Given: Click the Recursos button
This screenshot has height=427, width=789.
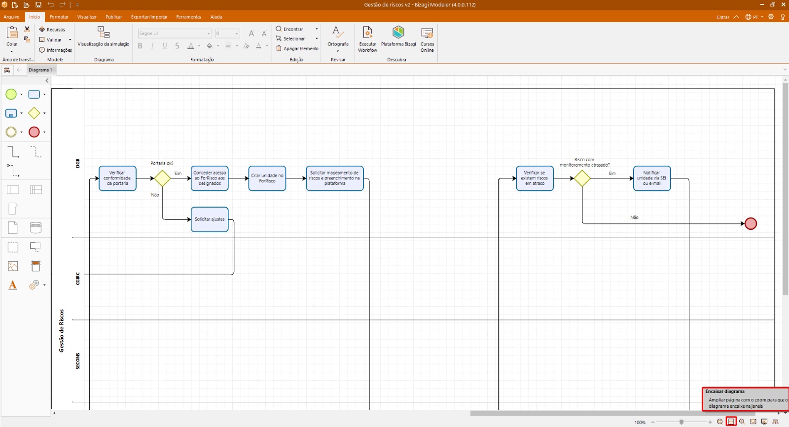Looking at the screenshot, I should click(52, 30).
